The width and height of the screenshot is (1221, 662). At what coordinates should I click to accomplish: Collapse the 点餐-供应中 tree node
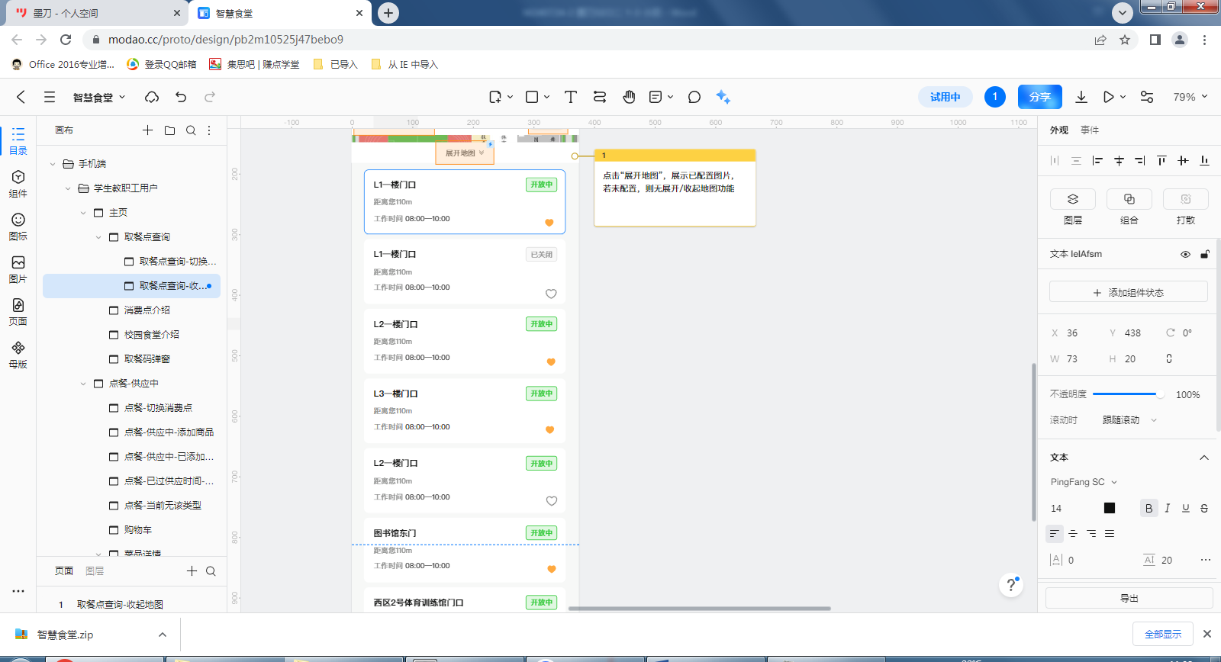point(83,384)
